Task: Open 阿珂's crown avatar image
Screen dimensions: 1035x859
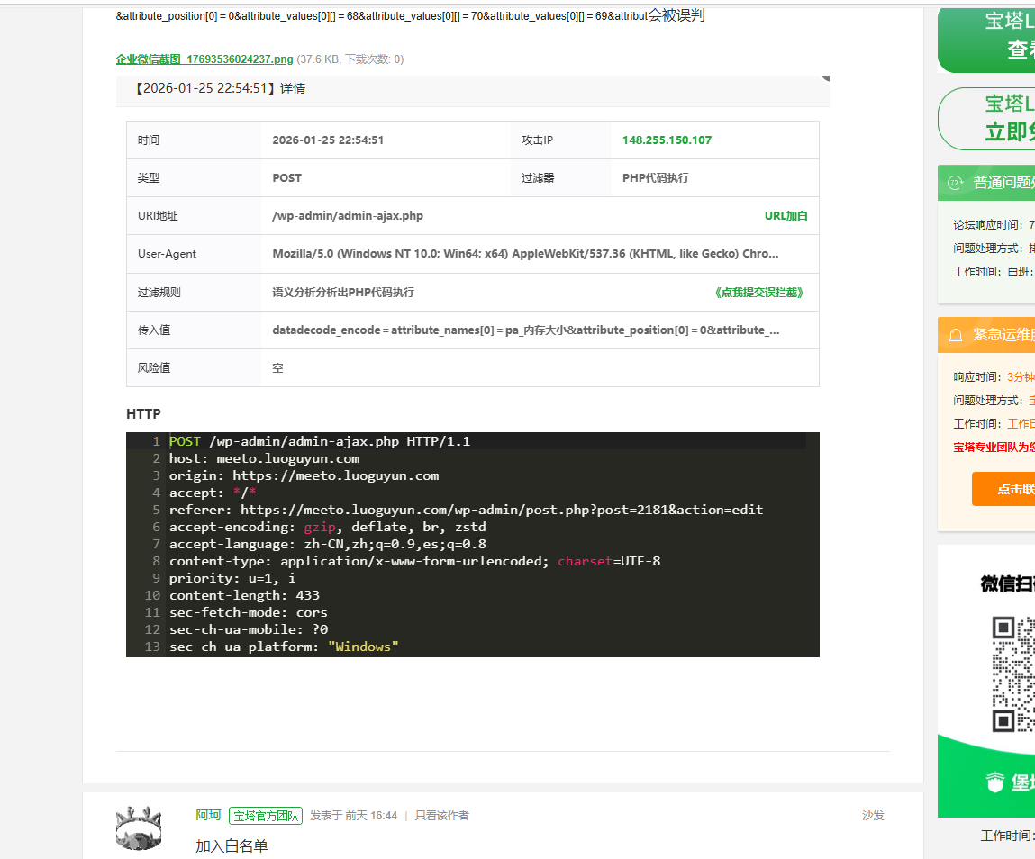Action: tap(139, 827)
